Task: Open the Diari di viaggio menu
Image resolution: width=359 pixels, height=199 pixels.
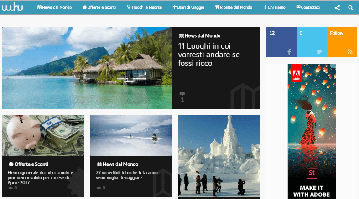Action: click(x=188, y=7)
